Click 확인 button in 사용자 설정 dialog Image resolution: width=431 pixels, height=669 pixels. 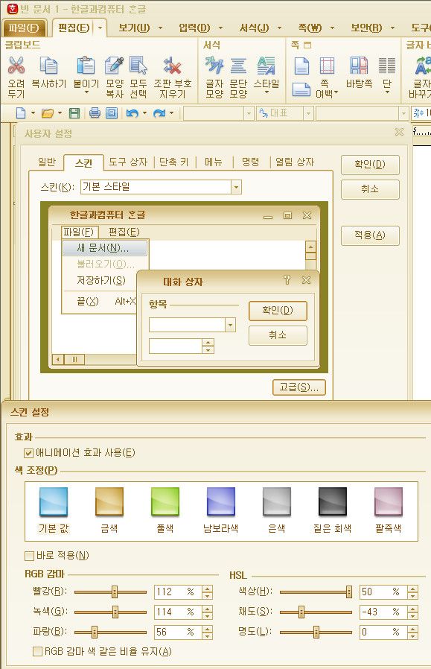pos(370,165)
